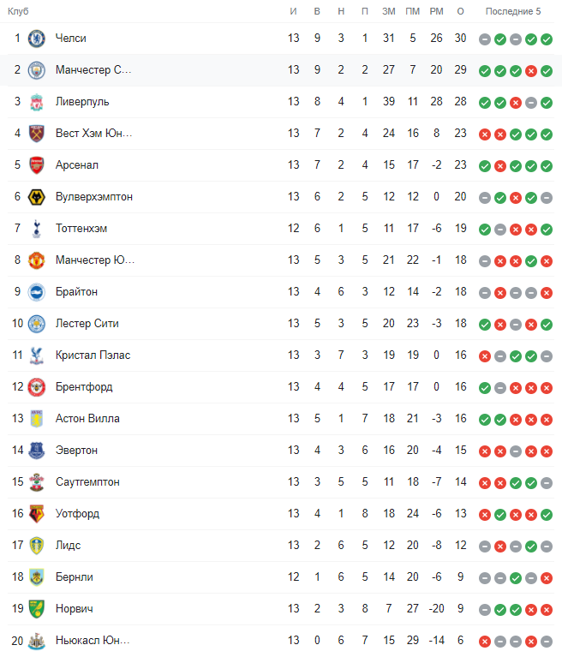This screenshot has height=663, width=562.
Task: Click the Chelsea club crest icon
Action: (x=36, y=39)
